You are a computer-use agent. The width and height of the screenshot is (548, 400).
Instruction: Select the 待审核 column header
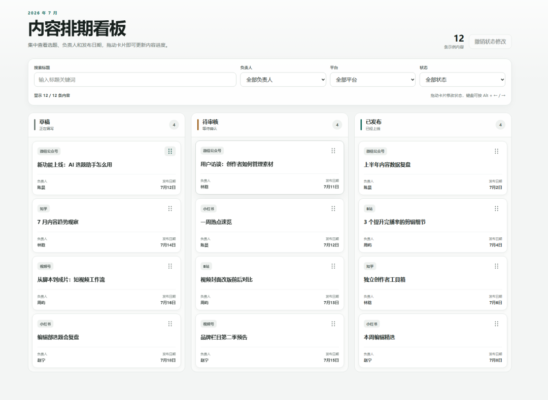pyautogui.click(x=269, y=125)
